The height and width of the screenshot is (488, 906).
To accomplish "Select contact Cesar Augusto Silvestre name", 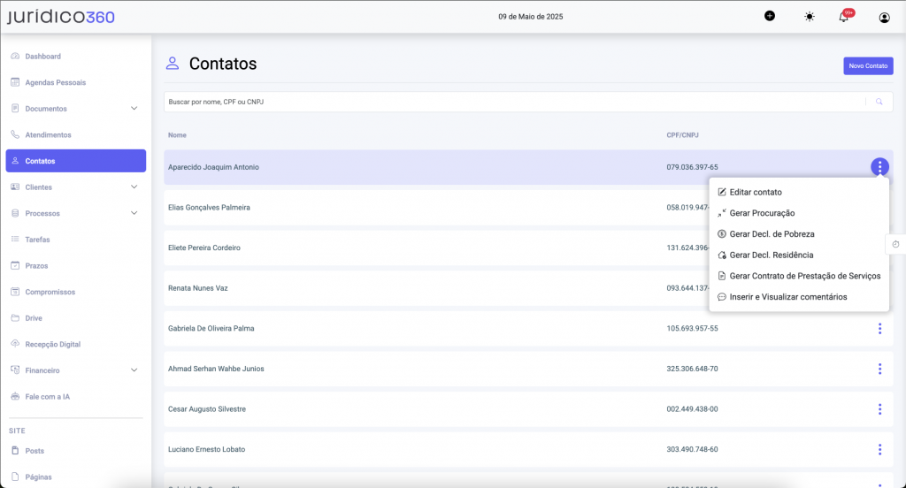I will (207, 409).
